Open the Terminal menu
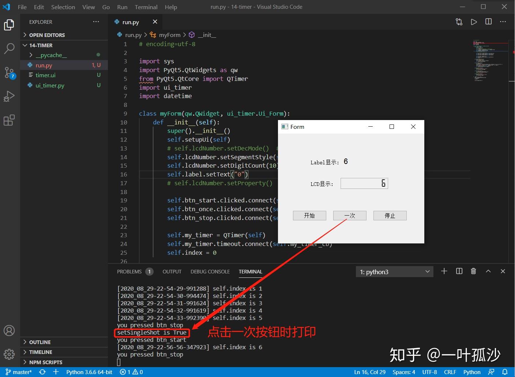This screenshot has width=515, height=377. [146, 7]
